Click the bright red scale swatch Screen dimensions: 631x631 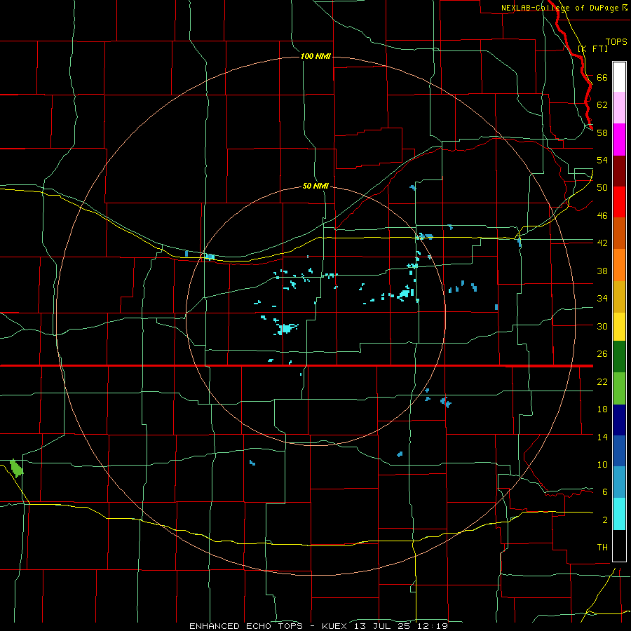pyautogui.click(x=619, y=202)
